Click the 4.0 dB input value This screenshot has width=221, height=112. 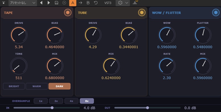[89, 108]
